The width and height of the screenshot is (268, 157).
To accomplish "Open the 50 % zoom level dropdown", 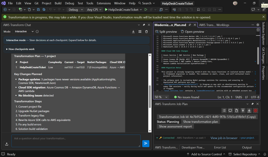I will click(161, 97).
